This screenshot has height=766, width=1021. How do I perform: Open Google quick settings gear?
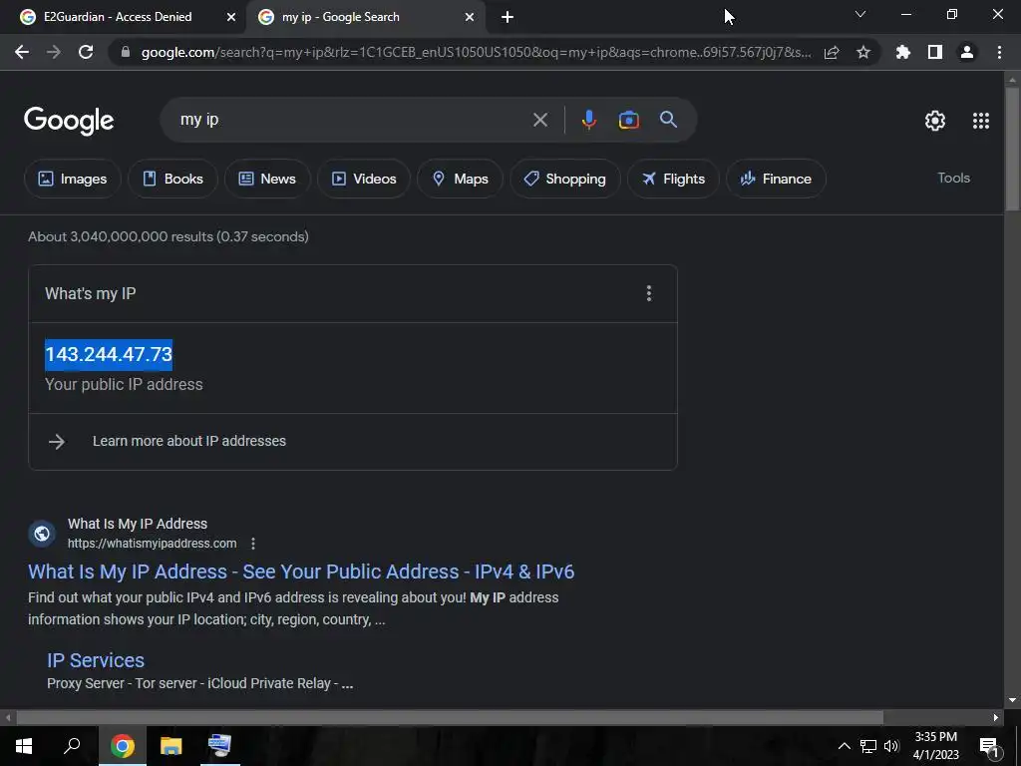(x=935, y=121)
